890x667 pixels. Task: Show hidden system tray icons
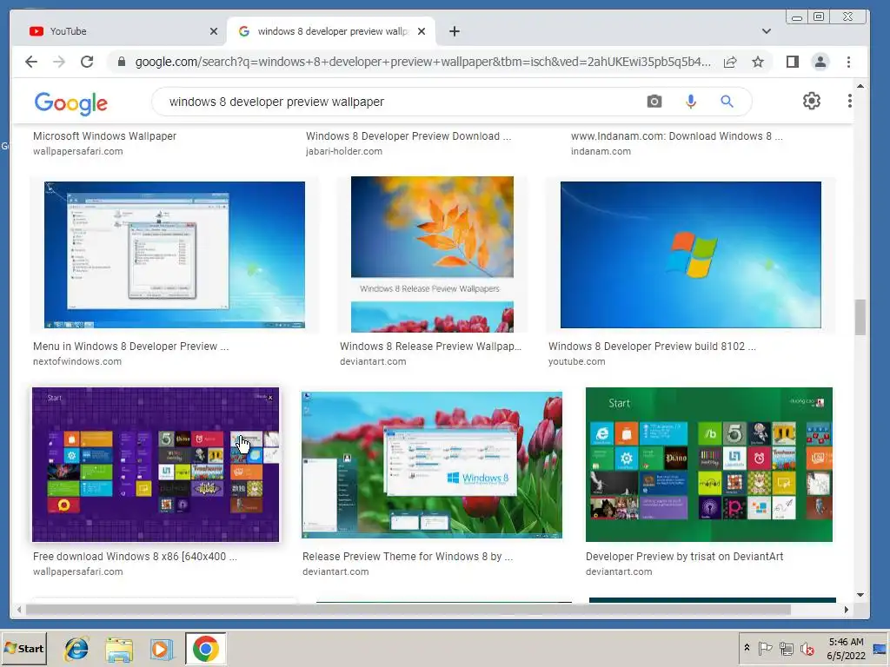pyautogui.click(x=747, y=648)
